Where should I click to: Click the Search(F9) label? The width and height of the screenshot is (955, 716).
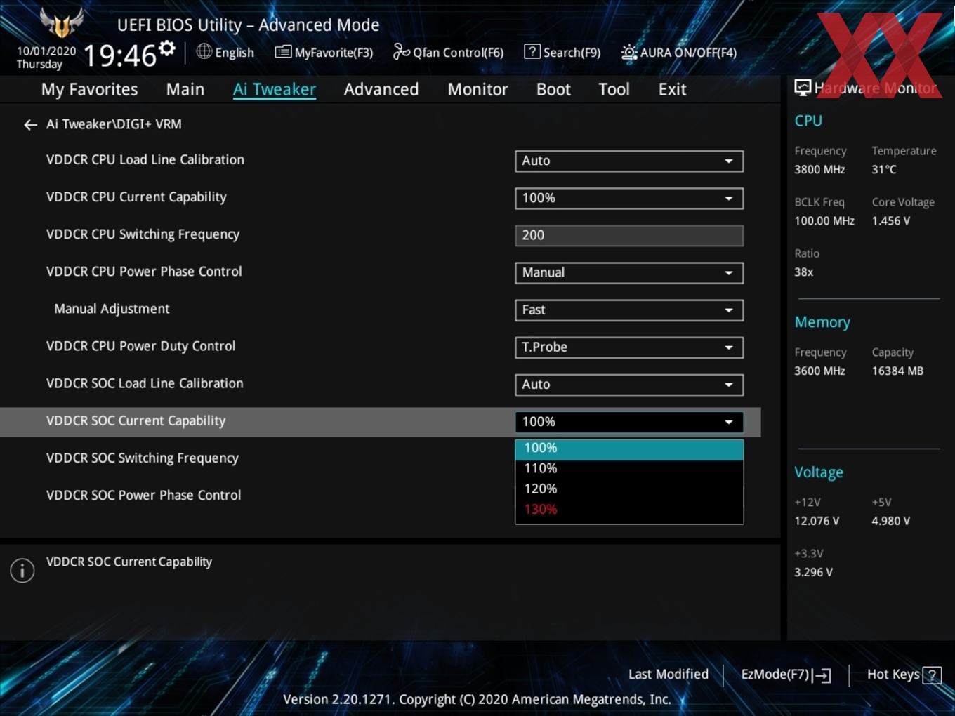(572, 53)
